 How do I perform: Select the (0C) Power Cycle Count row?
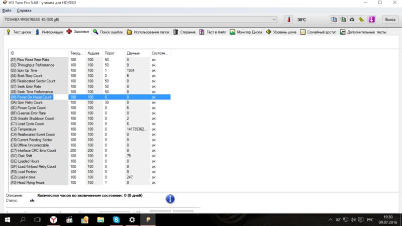point(90,108)
